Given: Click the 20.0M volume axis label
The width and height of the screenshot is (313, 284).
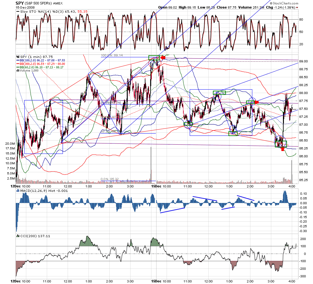Looking at the screenshot, I should coord(10,143).
